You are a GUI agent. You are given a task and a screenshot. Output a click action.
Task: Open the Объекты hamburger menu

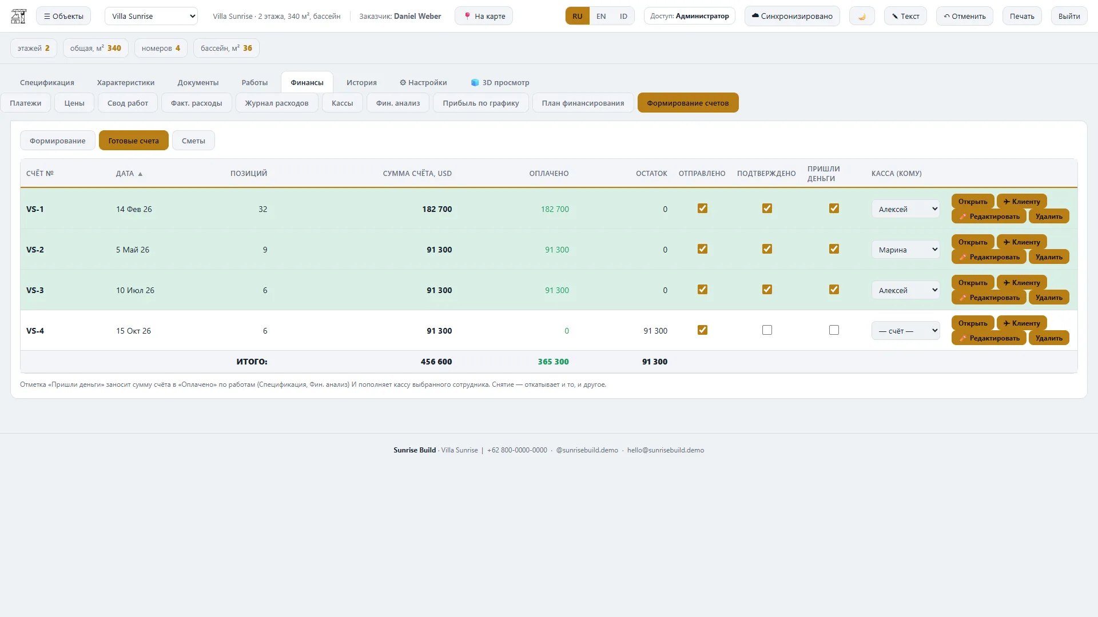[63, 16]
